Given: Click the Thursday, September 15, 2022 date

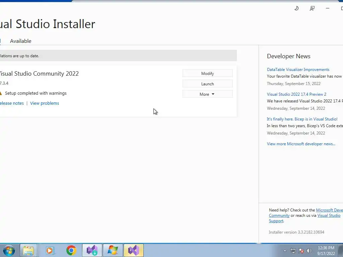Looking at the screenshot, I should click(x=293, y=83).
